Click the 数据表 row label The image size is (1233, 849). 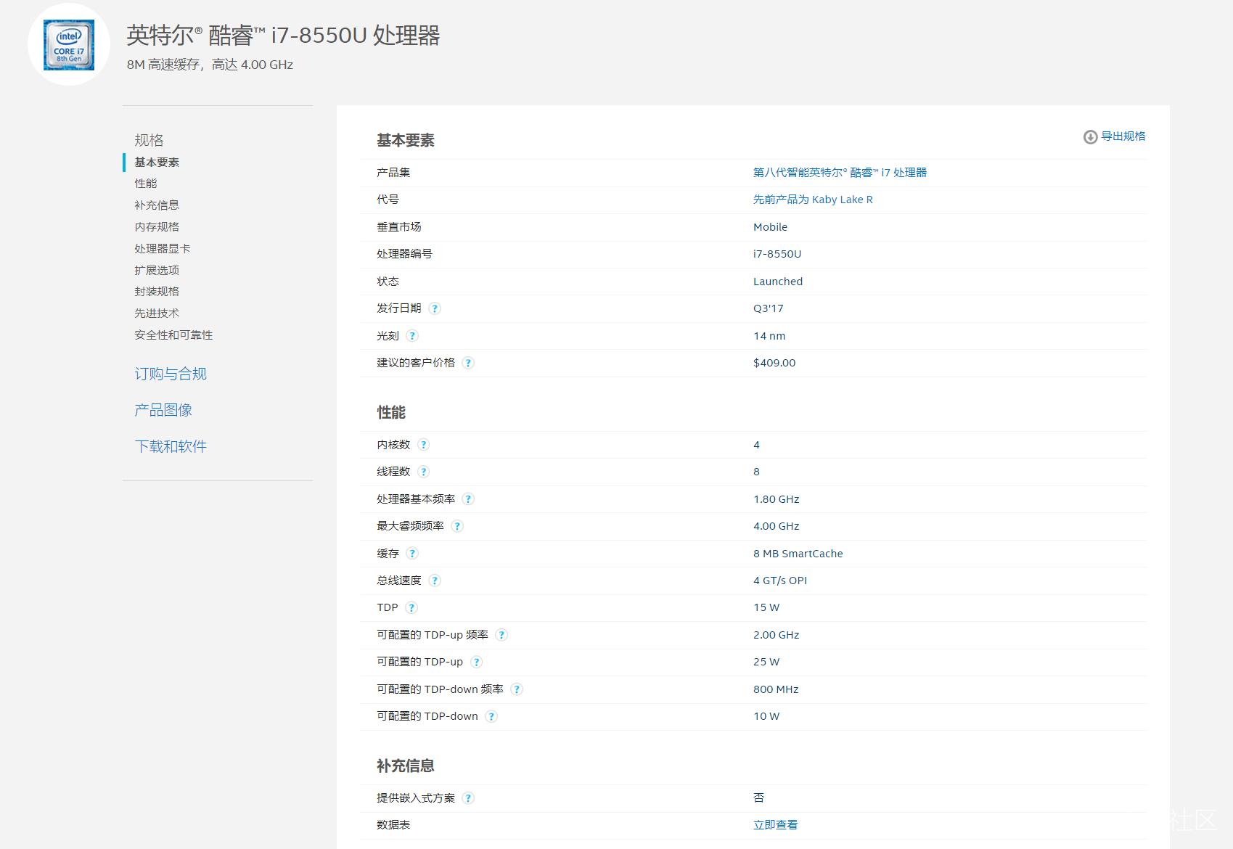(393, 825)
